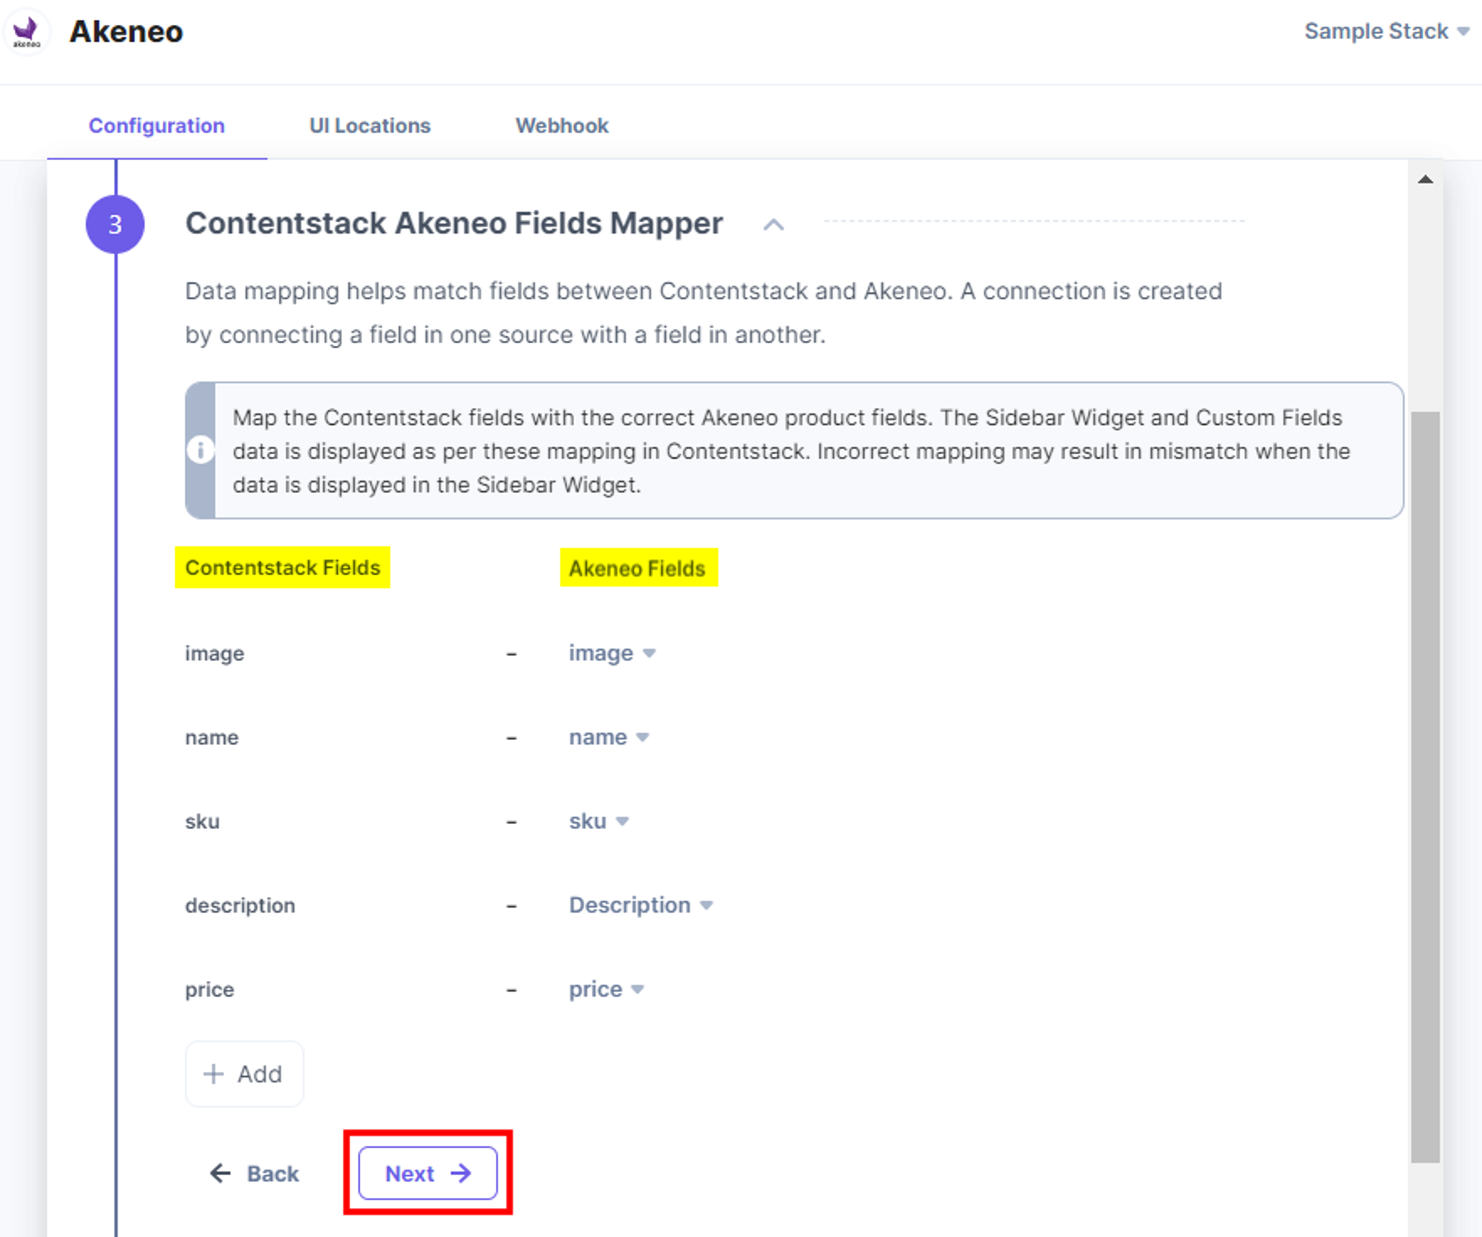Click the Add mapping button
Image resolution: width=1482 pixels, height=1237 pixels.
click(244, 1074)
